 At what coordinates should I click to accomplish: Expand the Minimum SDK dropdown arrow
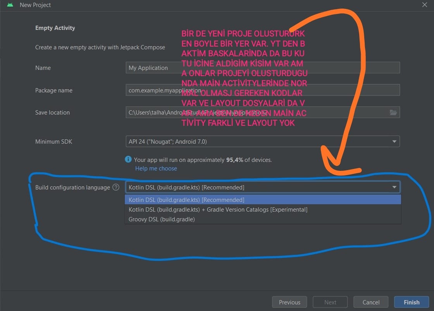coord(394,141)
